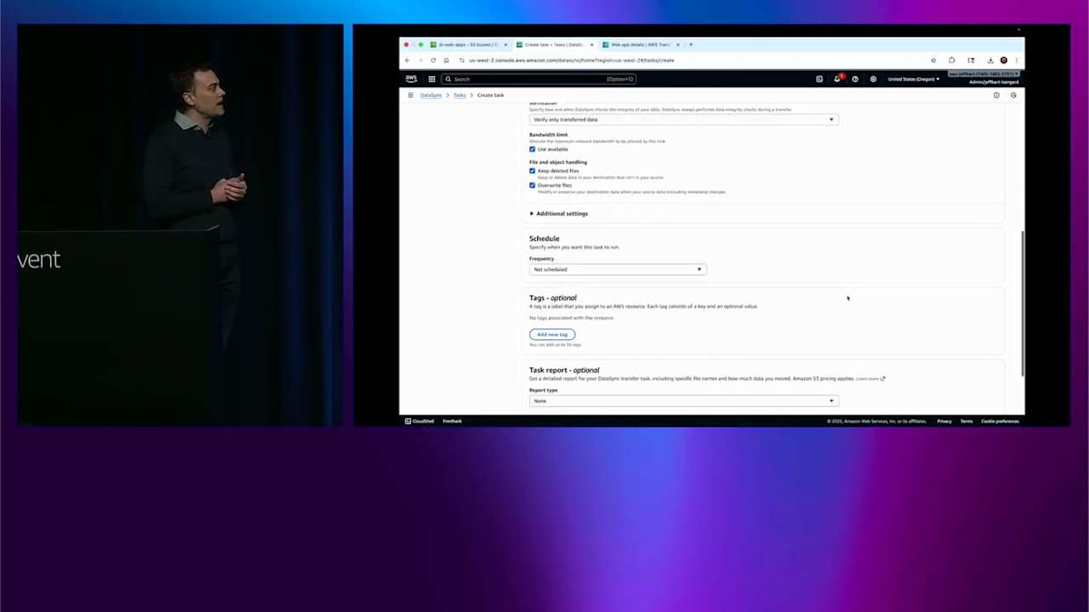The height and width of the screenshot is (612, 1089).
Task: Open a new browser tab with plus
Action: click(691, 44)
